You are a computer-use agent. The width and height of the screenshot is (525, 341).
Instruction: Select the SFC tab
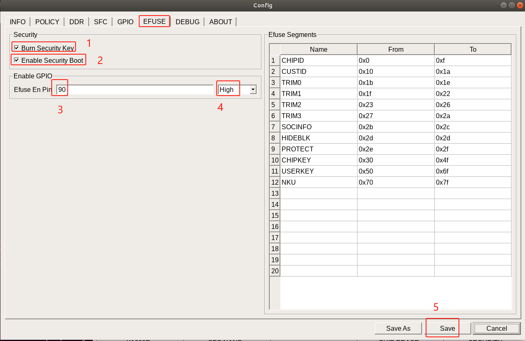101,22
